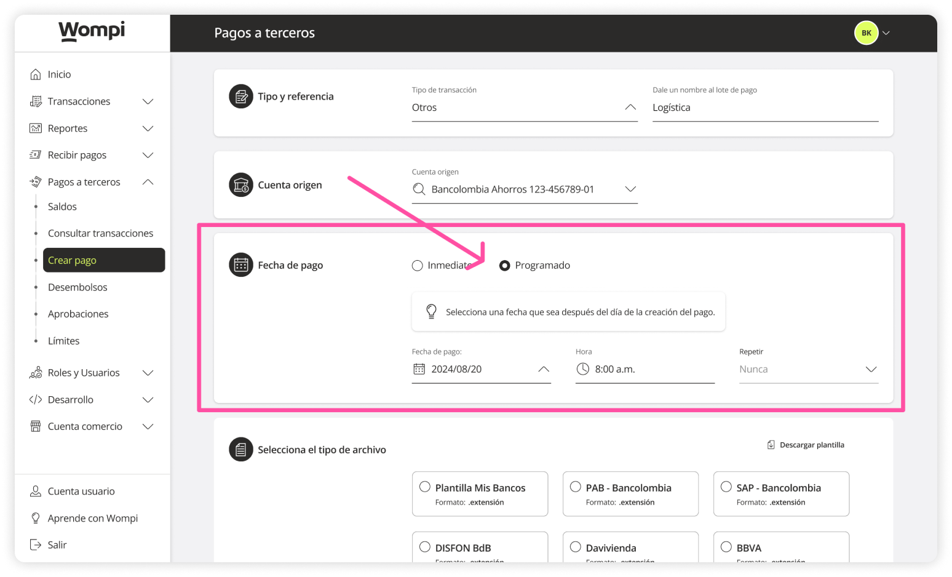
Task: Click the Fecha de pago calendar icon
Action: (x=240, y=265)
